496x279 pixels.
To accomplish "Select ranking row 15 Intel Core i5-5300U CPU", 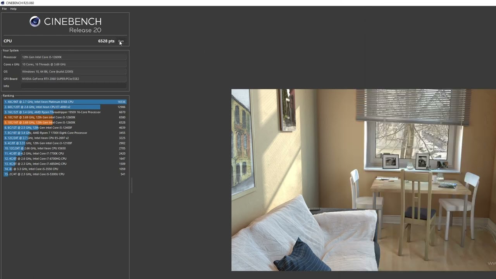I will click(65, 174).
